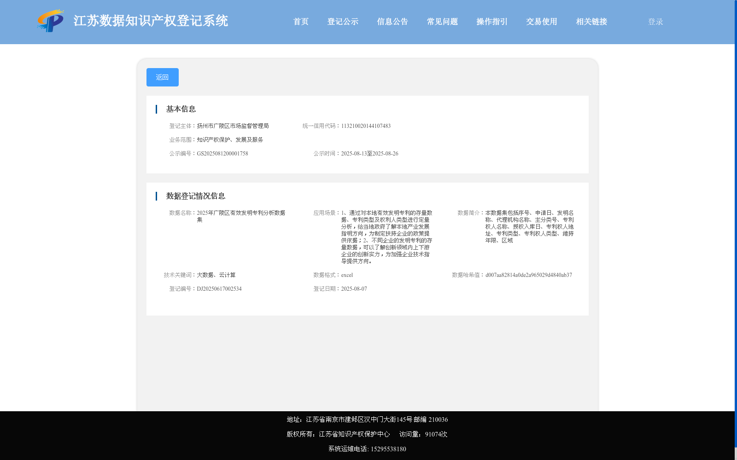
Task: Select 常见问题 in the top navigation
Action: [x=442, y=22]
